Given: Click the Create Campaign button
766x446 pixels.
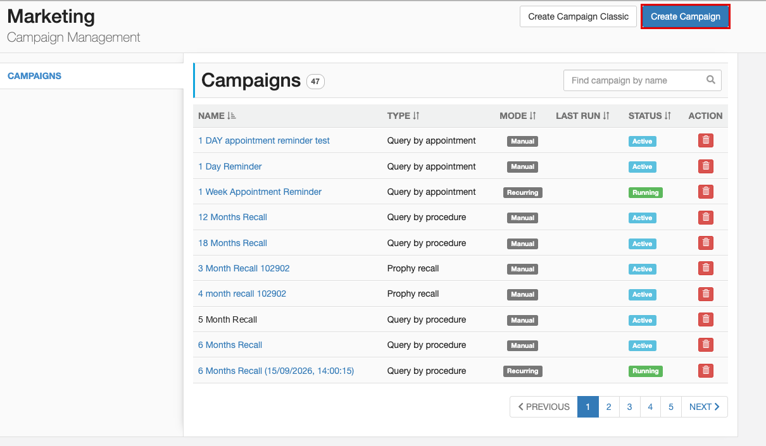Looking at the screenshot, I should pos(686,16).
